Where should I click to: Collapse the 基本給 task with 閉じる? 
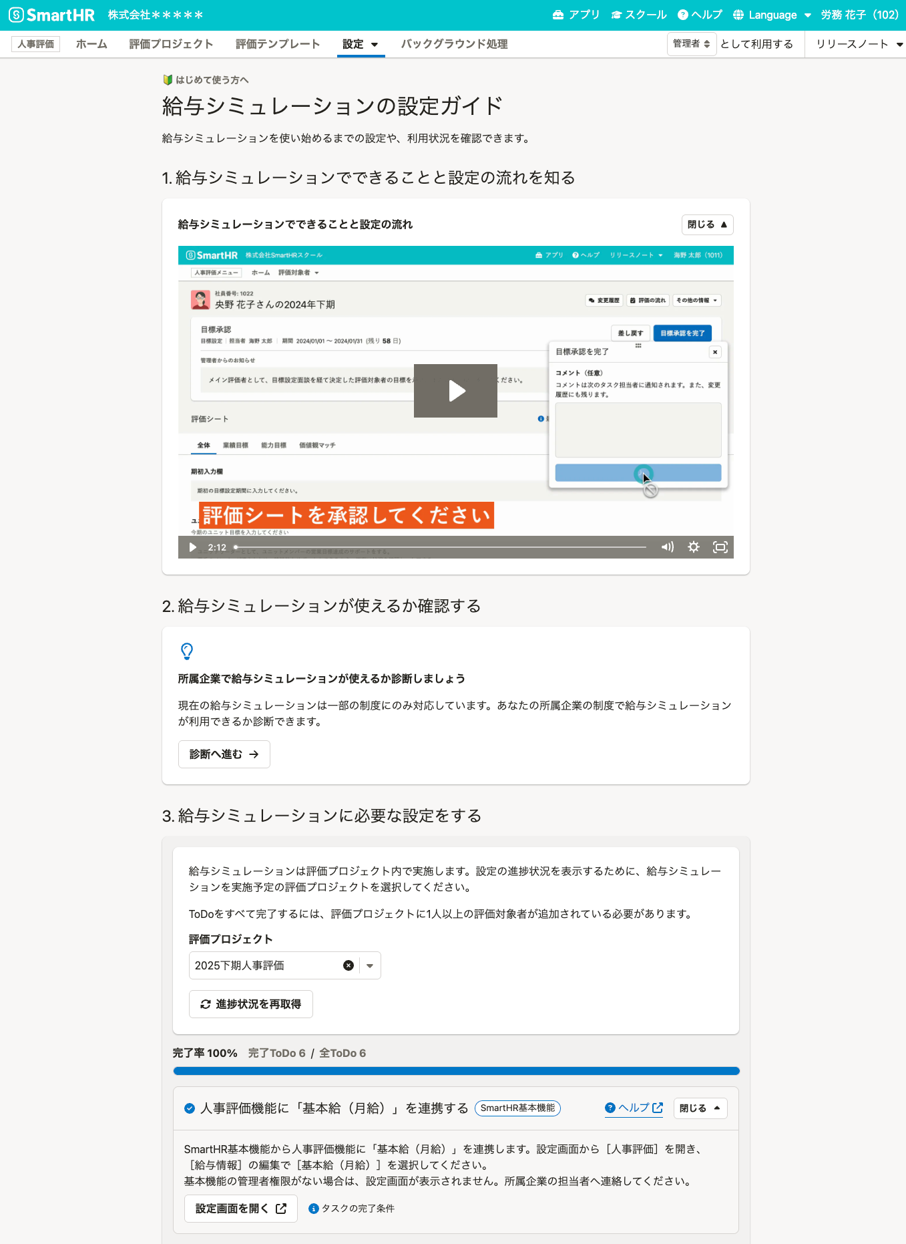pos(700,1108)
